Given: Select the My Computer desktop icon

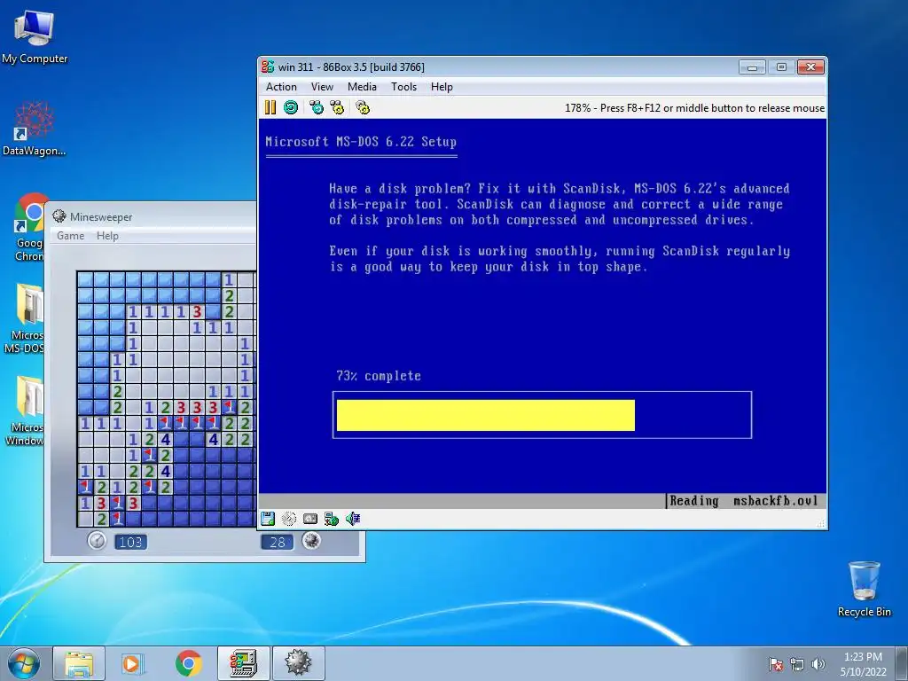Looking at the screenshot, I should (x=35, y=37).
